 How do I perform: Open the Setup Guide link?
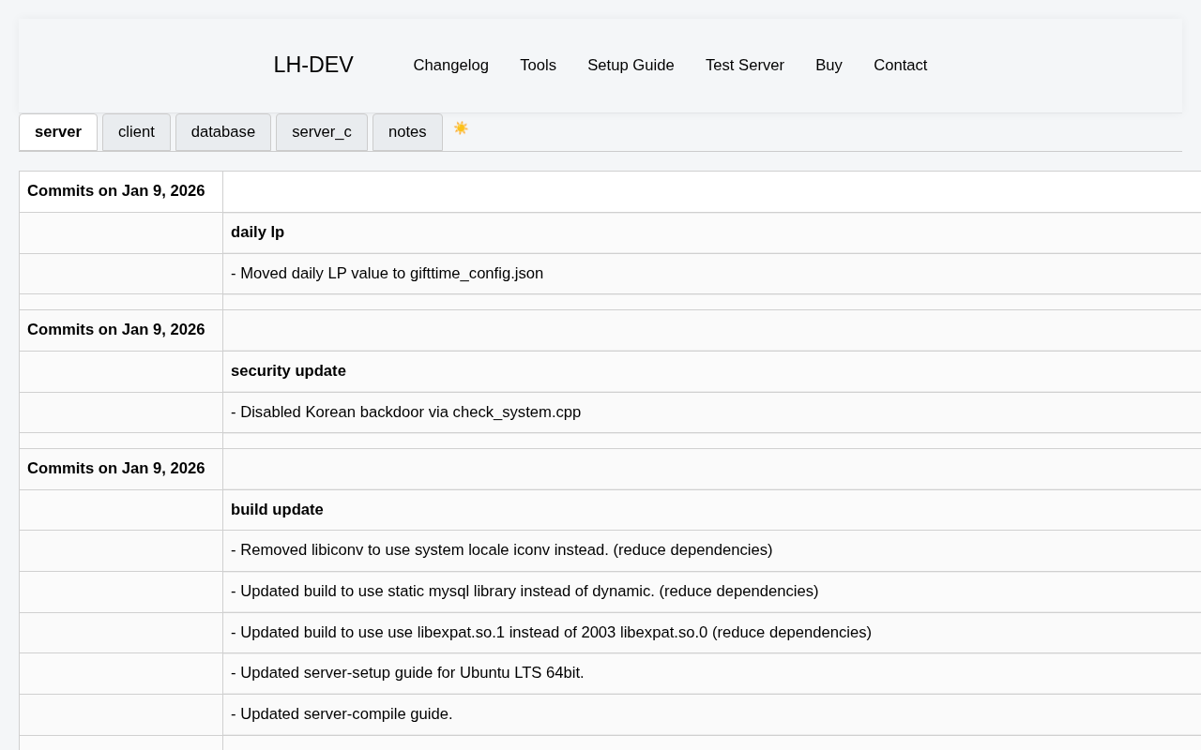coord(631,65)
